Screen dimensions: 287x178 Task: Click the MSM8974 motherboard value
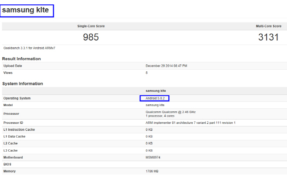click(153, 157)
